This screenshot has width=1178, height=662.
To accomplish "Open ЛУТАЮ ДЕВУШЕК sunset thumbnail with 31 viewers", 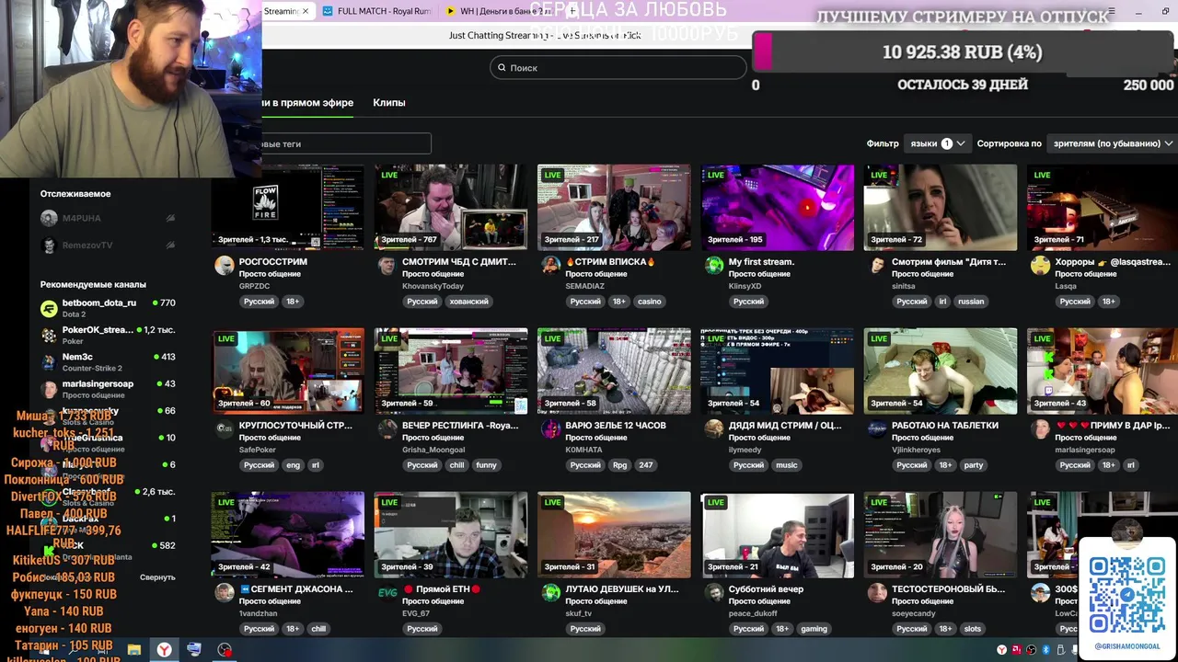I will 614,534.
